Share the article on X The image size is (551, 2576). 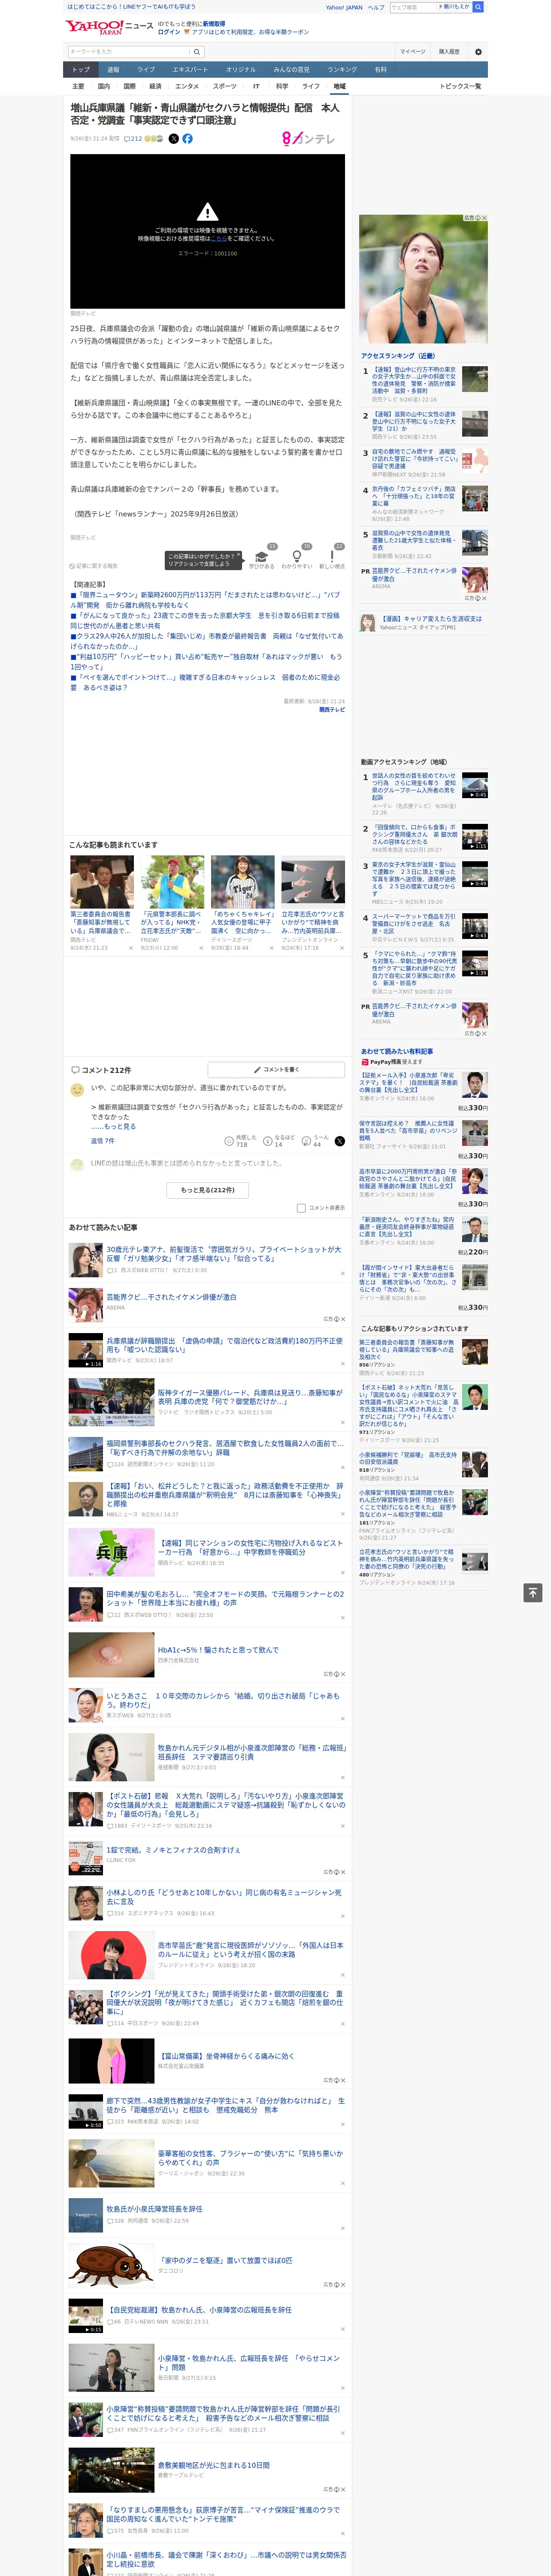(x=174, y=139)
